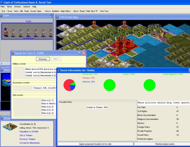Image resolution: width=190 pixels, height=147 pixels.
Task: Open the Actions menu
Action: pyautogui.click(x=18, y=6)
